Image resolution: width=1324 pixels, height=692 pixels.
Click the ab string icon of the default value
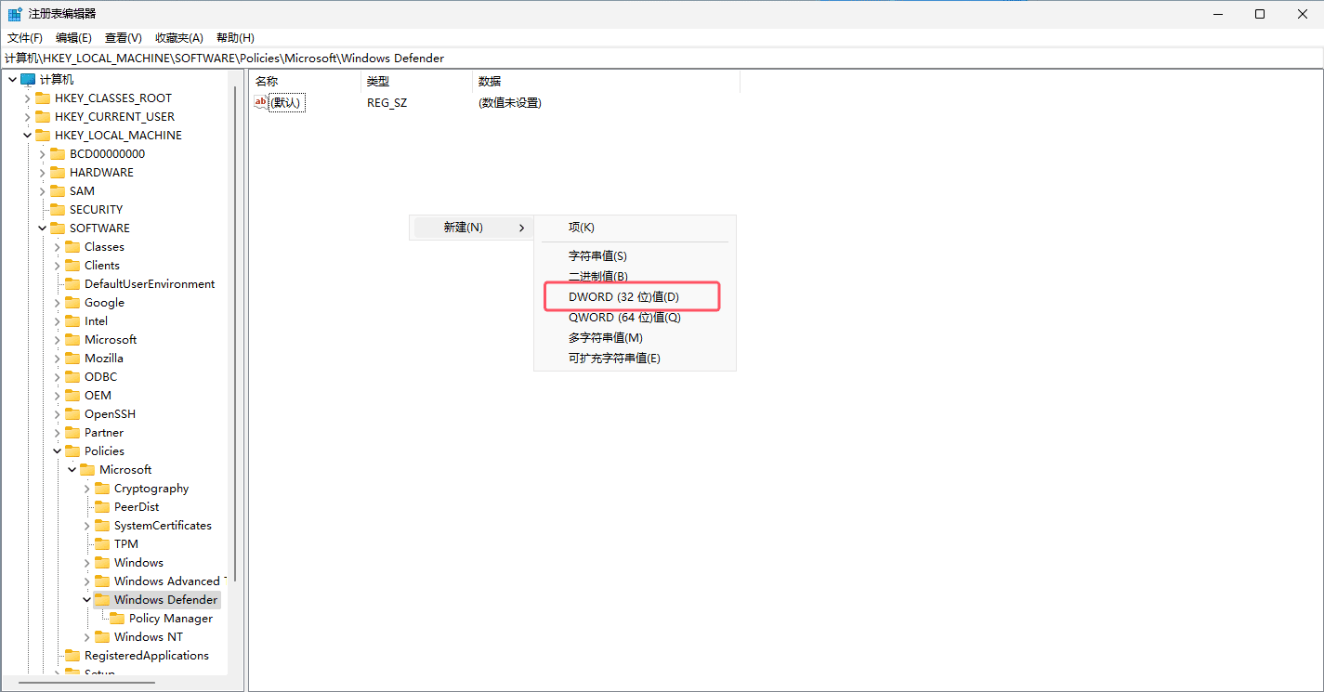click(261, 102)
